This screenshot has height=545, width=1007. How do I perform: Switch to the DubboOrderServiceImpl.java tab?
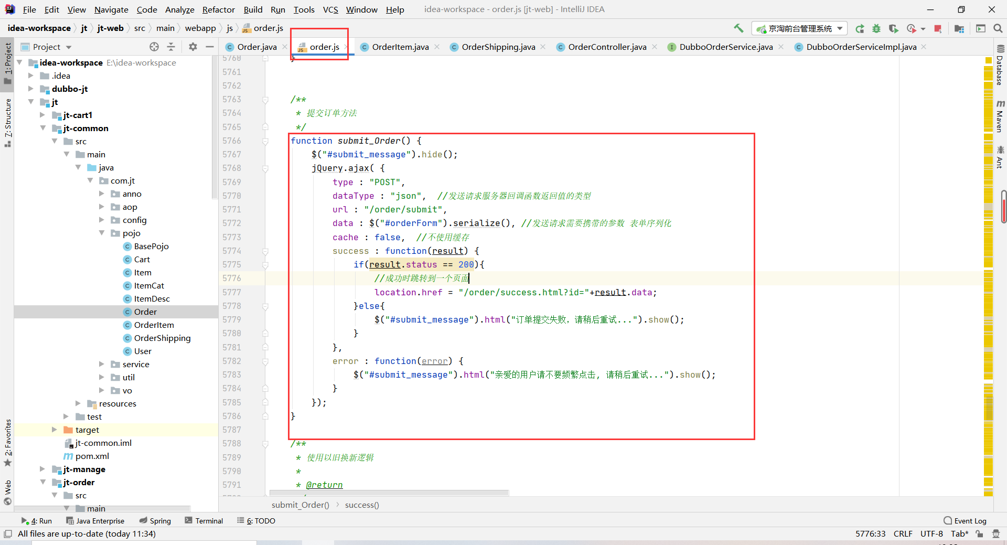coord(861,47)
